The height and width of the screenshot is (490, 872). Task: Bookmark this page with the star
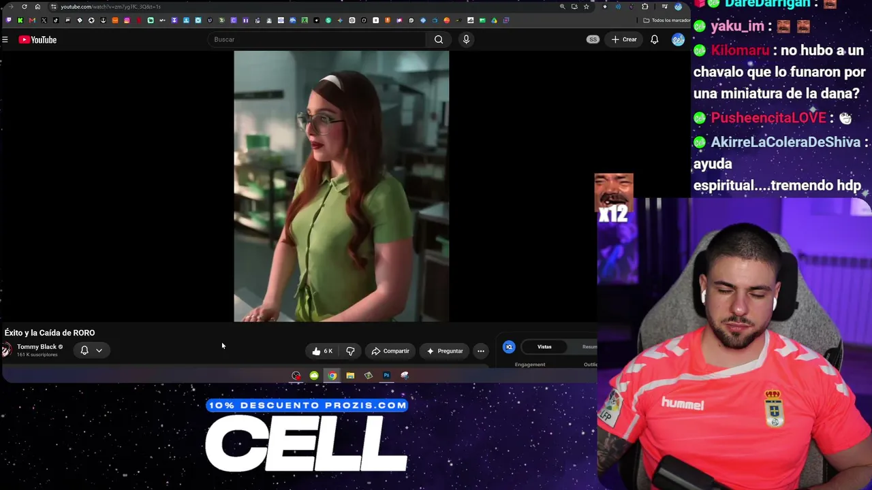pyautogui.click(x=586, y=7)
